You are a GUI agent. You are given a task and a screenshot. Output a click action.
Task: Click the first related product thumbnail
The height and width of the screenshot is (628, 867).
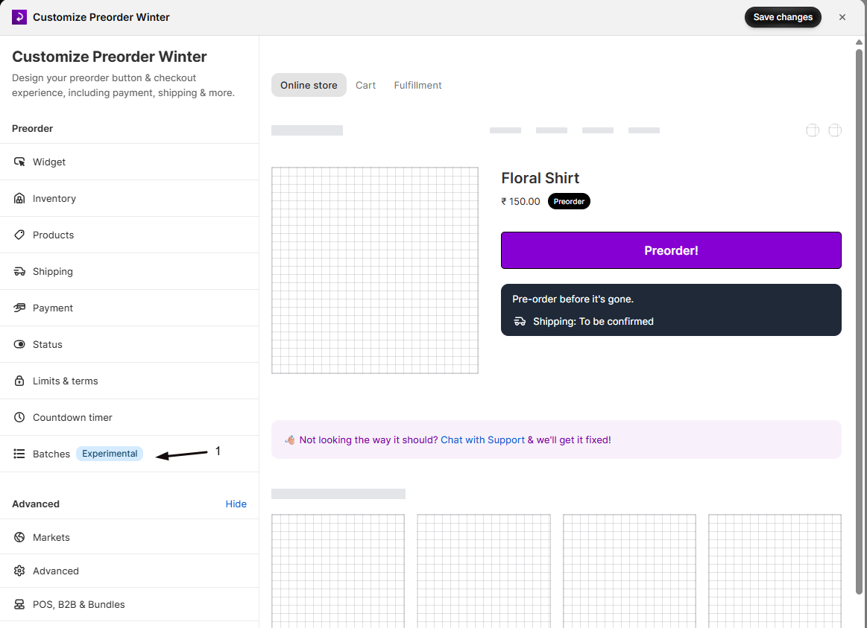point(338,571)
